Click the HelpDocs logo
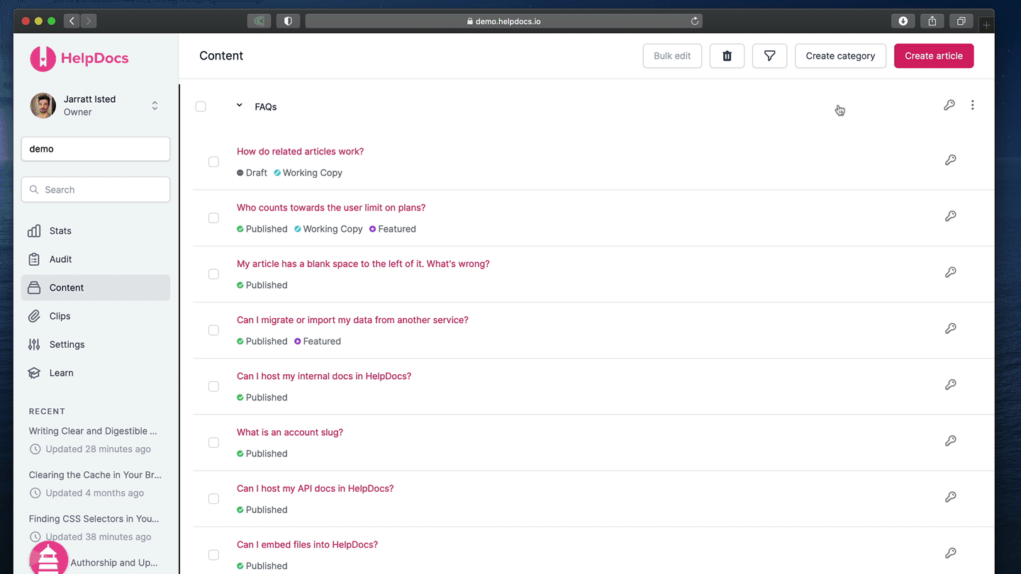 tap(79, 58)
